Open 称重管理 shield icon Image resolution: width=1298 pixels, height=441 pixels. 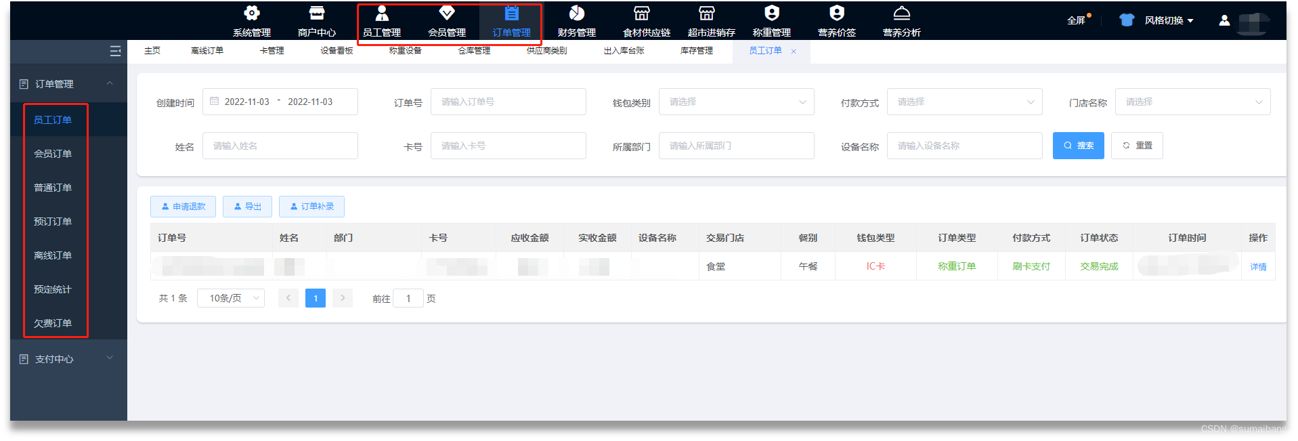pyautogui.click(x=772, y=14)
